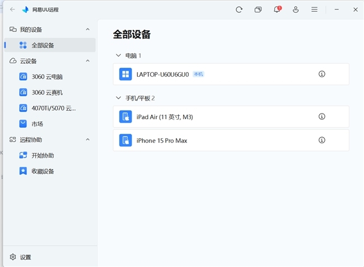Collapse the 电脑 1 device group
This screenshot has width=364, height=267.
coord(118,55)
